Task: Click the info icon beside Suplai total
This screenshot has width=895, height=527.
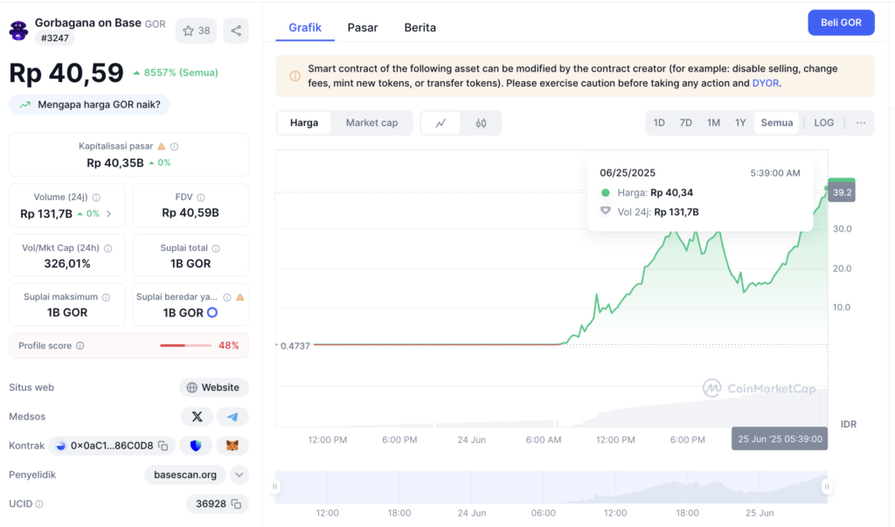Action: click(216, 248)
